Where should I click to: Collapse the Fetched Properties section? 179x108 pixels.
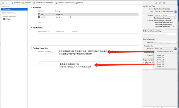(31, 48)
